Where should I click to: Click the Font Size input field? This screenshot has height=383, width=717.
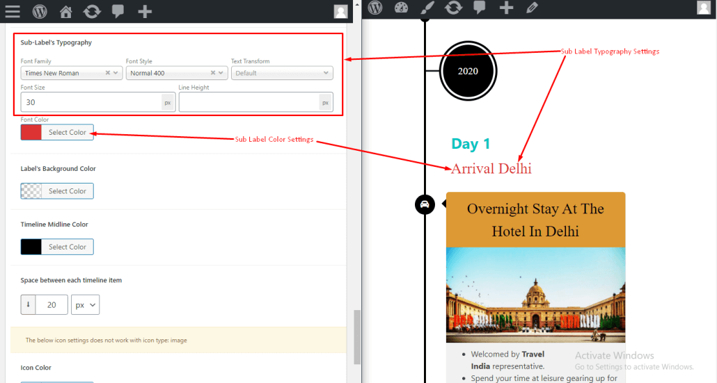(x=90, y=102)
